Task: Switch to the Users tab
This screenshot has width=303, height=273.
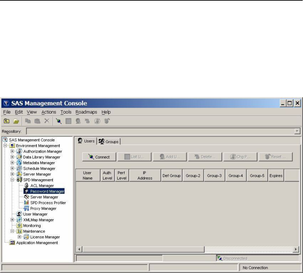Action: (x=86, y=141)
